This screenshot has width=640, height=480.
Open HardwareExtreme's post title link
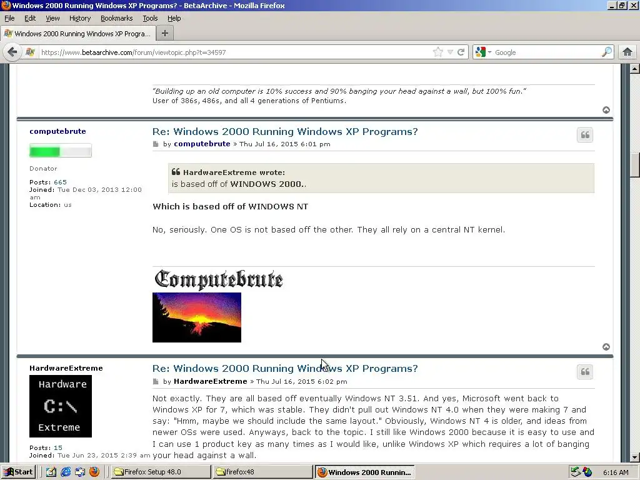[x=285, y=368]
